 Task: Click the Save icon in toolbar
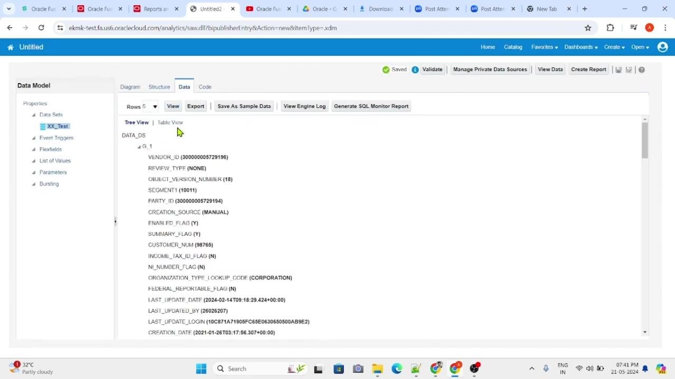click(619, 69)
